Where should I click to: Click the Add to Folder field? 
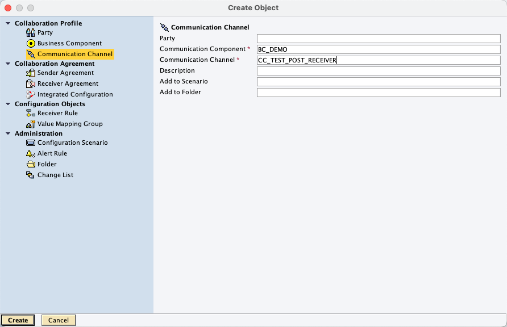[379, 93]
